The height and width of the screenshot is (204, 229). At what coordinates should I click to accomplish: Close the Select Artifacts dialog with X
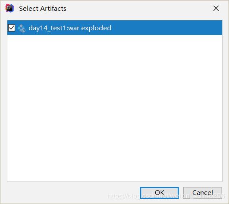pos(216,8)
